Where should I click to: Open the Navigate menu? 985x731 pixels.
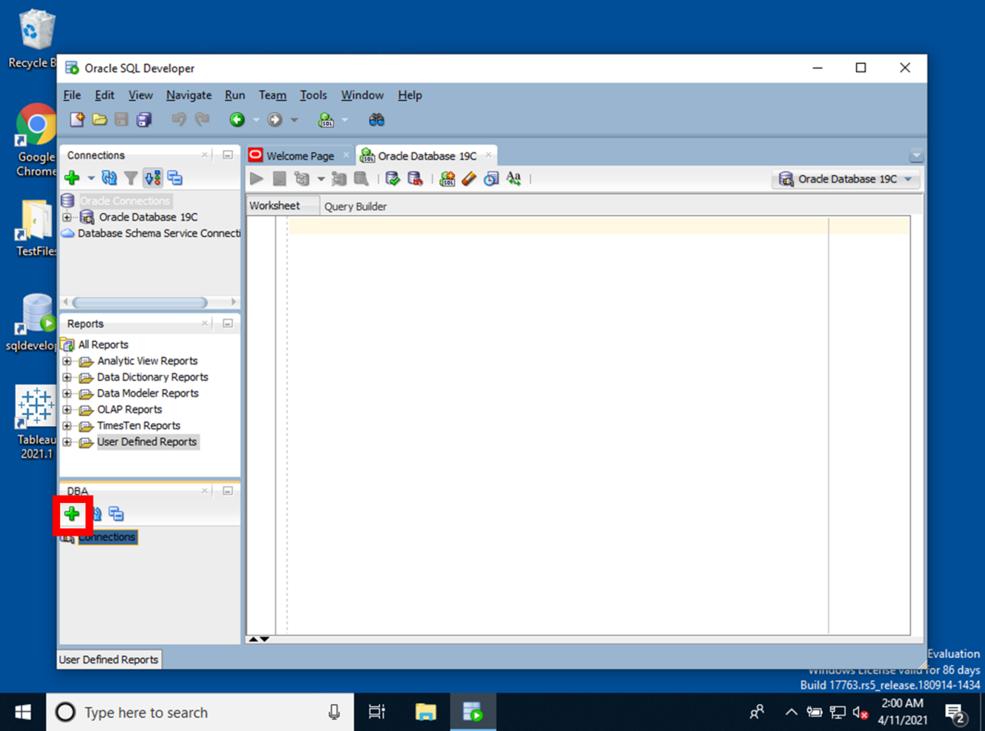[x=189, y=95]
